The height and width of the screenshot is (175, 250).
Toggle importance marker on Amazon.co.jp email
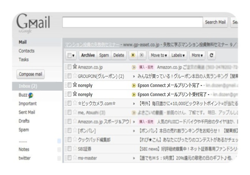[x=134, y=68]
